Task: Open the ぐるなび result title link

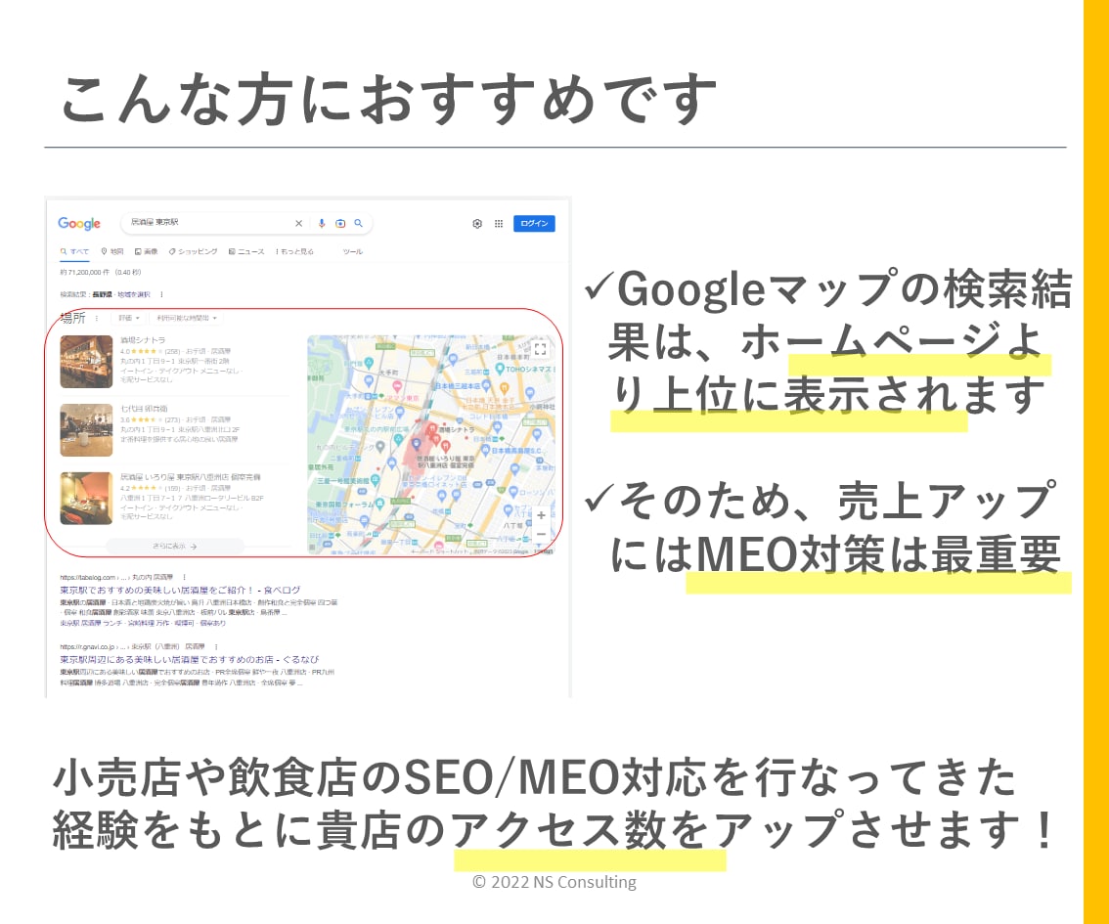Action: (x=190, y=659)
